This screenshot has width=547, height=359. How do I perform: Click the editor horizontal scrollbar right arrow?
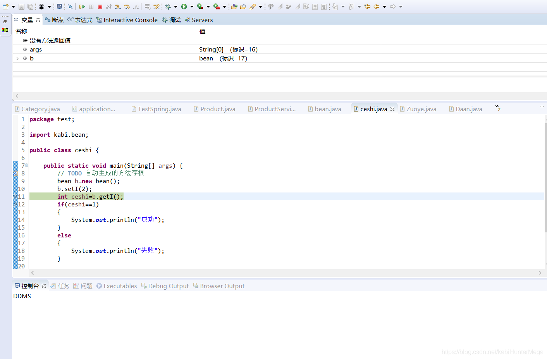click(x=540, y=273)
